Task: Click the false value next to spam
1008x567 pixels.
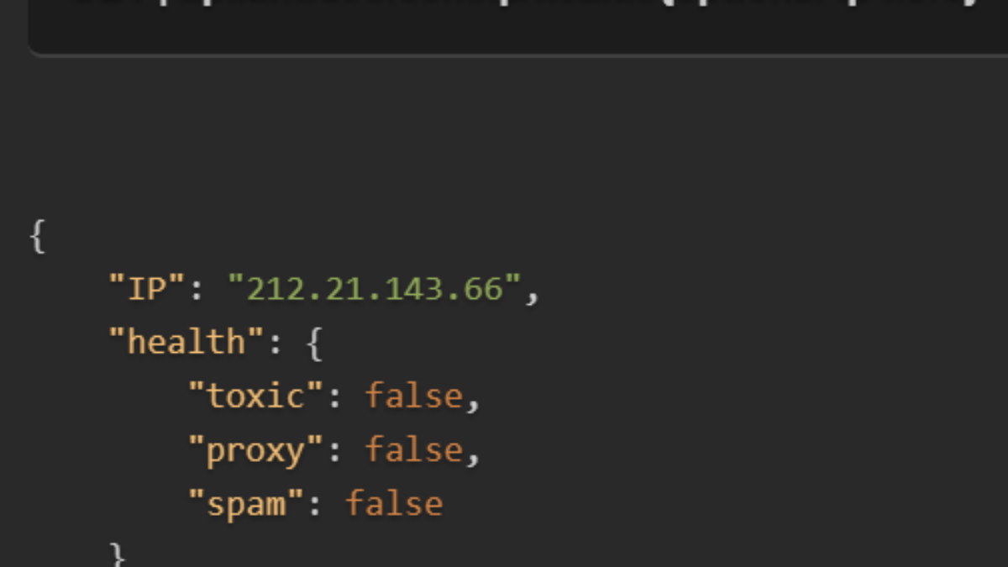Action: pyautogui.click(x=393, y=505)
